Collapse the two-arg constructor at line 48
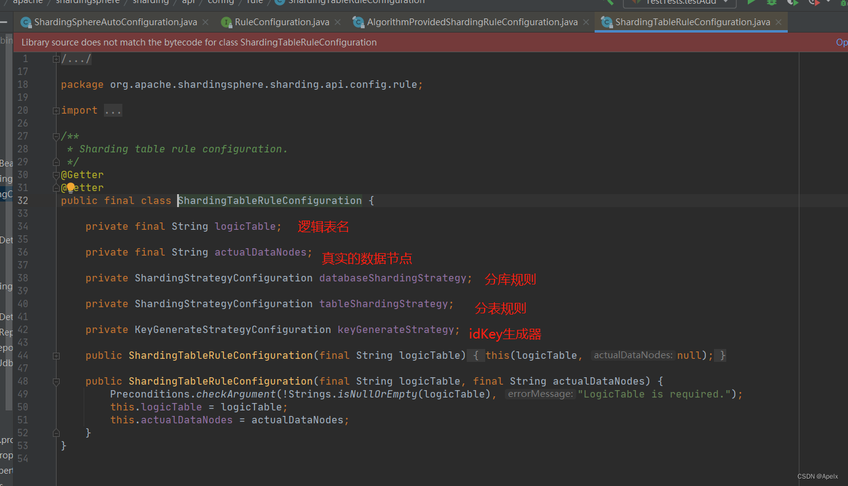The image size is (848, 486). (56, 382)
